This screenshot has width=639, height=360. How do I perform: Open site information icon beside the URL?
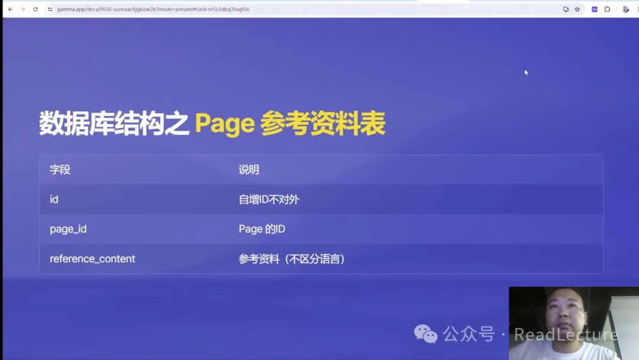[x=50, y=9]
